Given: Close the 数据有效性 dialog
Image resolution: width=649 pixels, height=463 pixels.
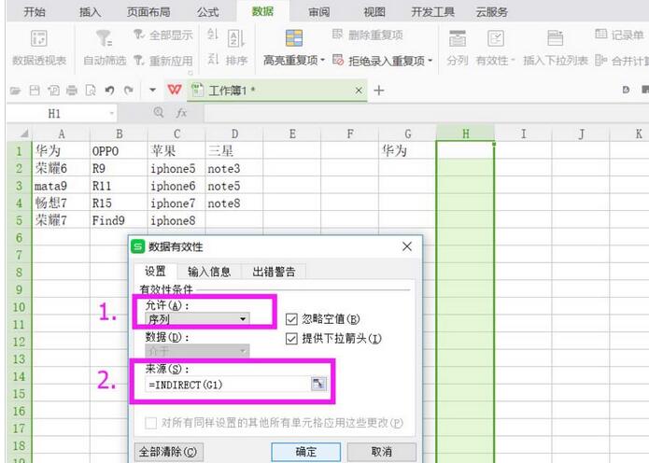Looking at the screenshot, I should coord(407,246).
